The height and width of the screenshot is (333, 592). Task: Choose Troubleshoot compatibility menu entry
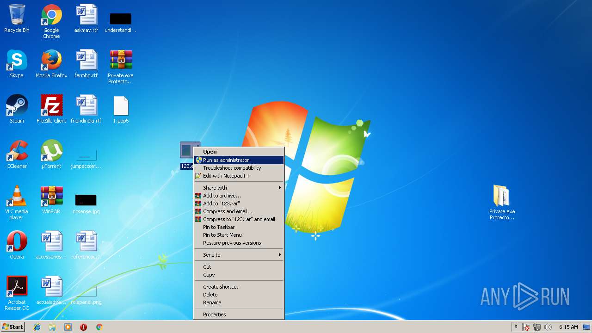click(239, 168)
